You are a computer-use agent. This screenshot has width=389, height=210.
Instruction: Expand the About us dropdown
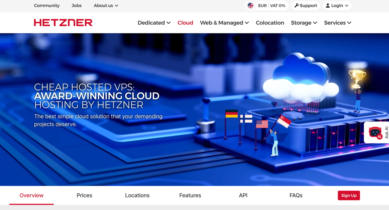click(106, 5)
